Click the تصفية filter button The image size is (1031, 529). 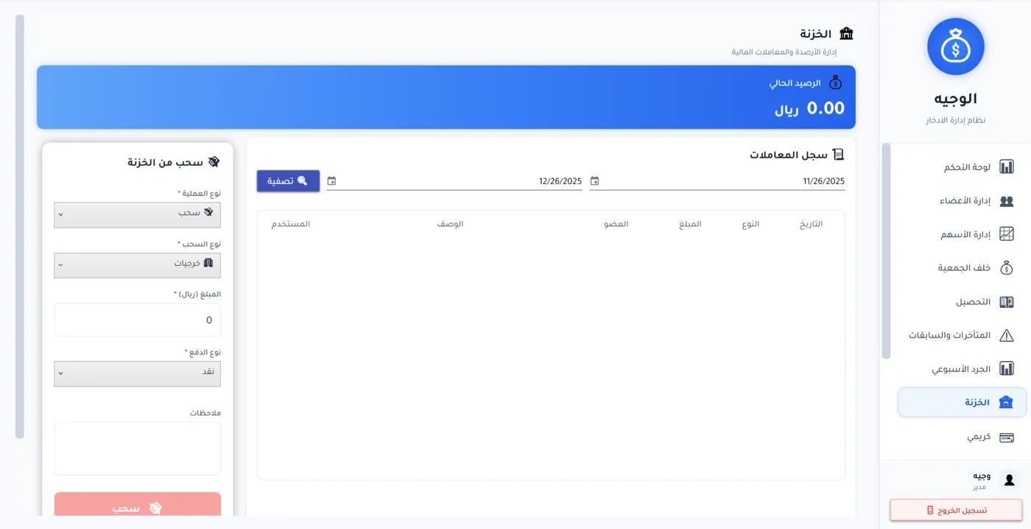point(288,181)
